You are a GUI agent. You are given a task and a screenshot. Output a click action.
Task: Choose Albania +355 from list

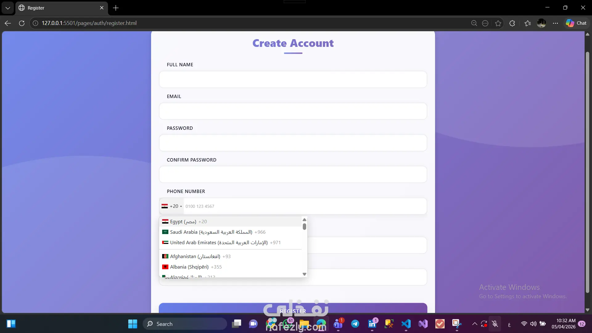(x=230, y=267)
